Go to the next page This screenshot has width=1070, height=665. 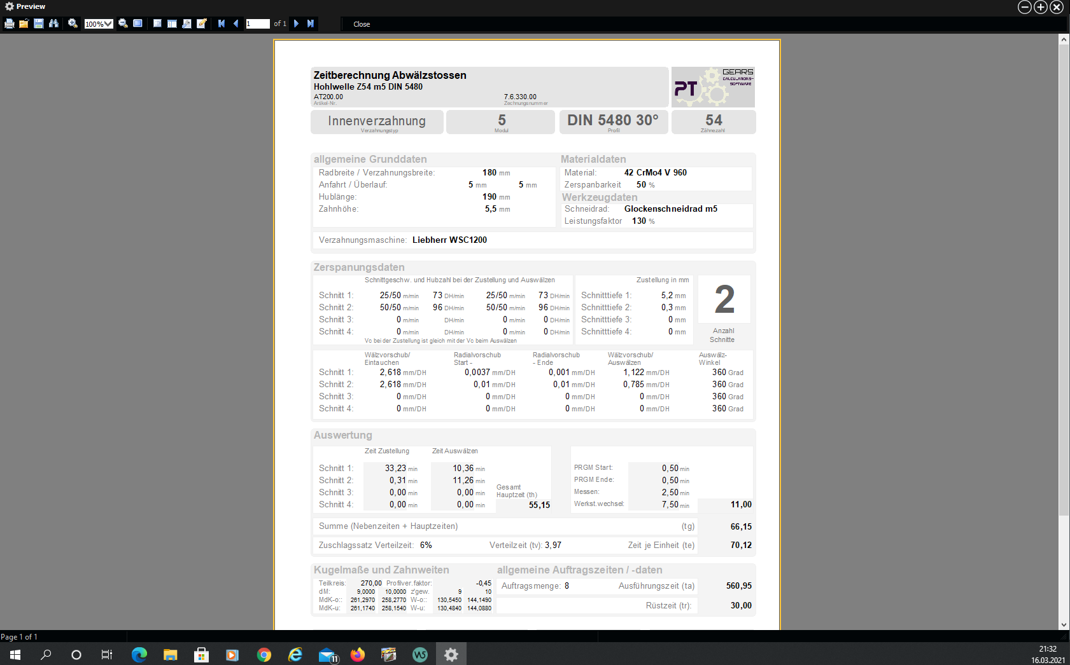[x=296, y=24]
